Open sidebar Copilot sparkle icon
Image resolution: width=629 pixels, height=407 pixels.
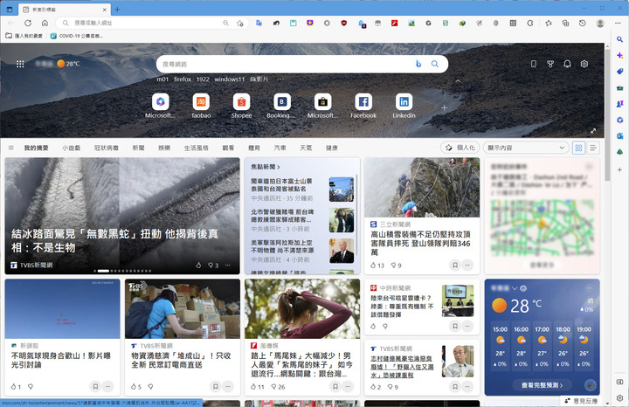pos(619,55)
